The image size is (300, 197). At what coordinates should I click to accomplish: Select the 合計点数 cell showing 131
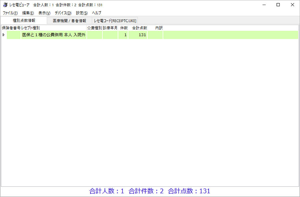(x=138, y=35)
